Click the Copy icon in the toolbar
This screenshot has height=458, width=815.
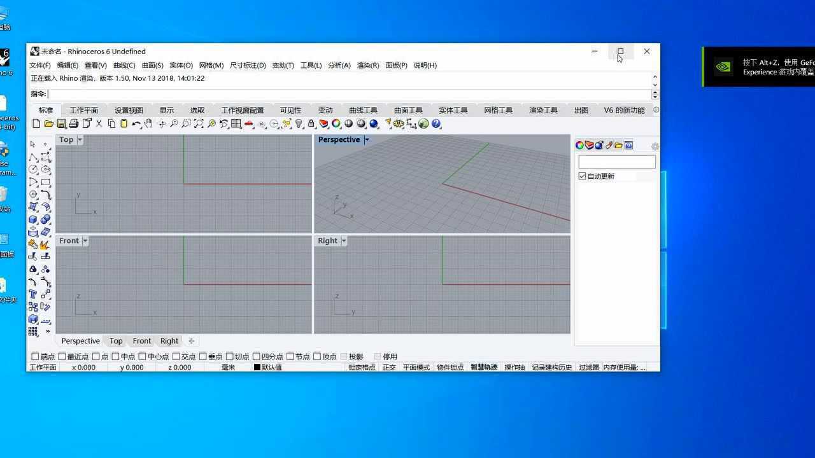(x=111, y=123)
